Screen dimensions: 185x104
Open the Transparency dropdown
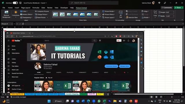tap(26, 17)
